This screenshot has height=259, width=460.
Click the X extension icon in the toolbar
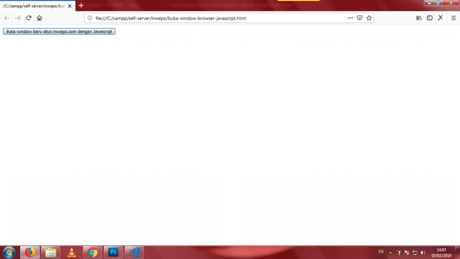[440, 18]
